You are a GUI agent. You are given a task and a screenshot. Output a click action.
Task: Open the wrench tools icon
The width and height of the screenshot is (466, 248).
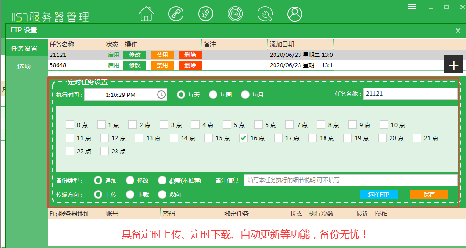click(265, 14)
